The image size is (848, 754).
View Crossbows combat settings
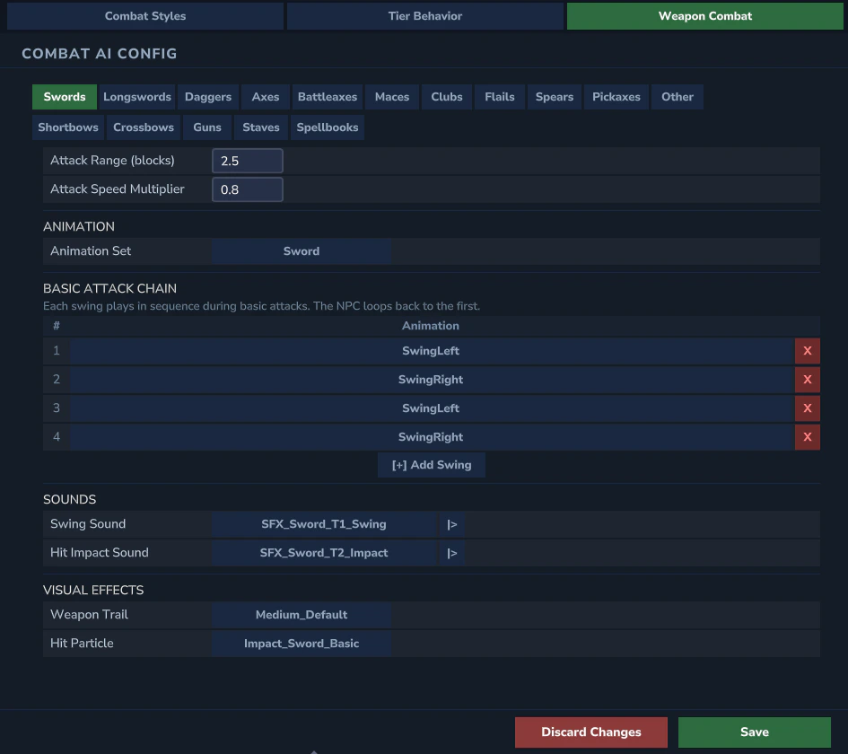point(143,127)
